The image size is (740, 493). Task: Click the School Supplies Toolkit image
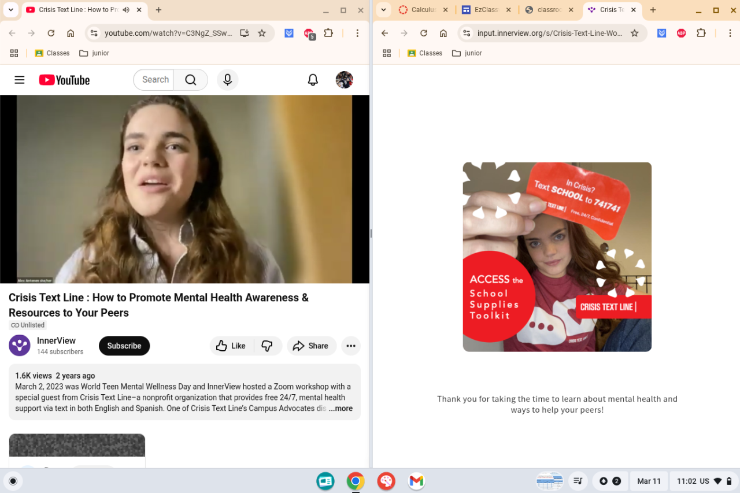(x=557, y=257)
